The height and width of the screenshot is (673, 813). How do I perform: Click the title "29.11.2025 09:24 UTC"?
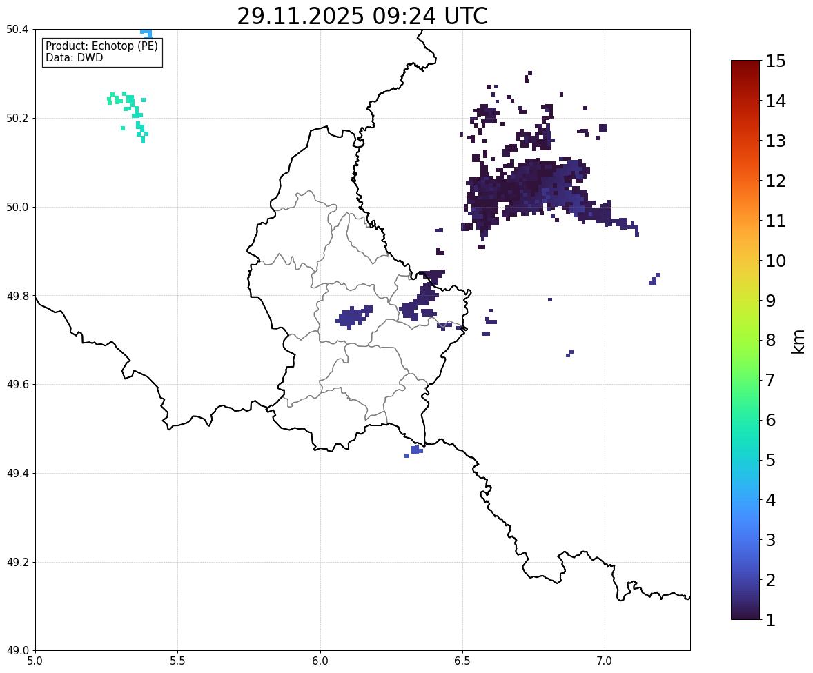(x=362, y=16)
